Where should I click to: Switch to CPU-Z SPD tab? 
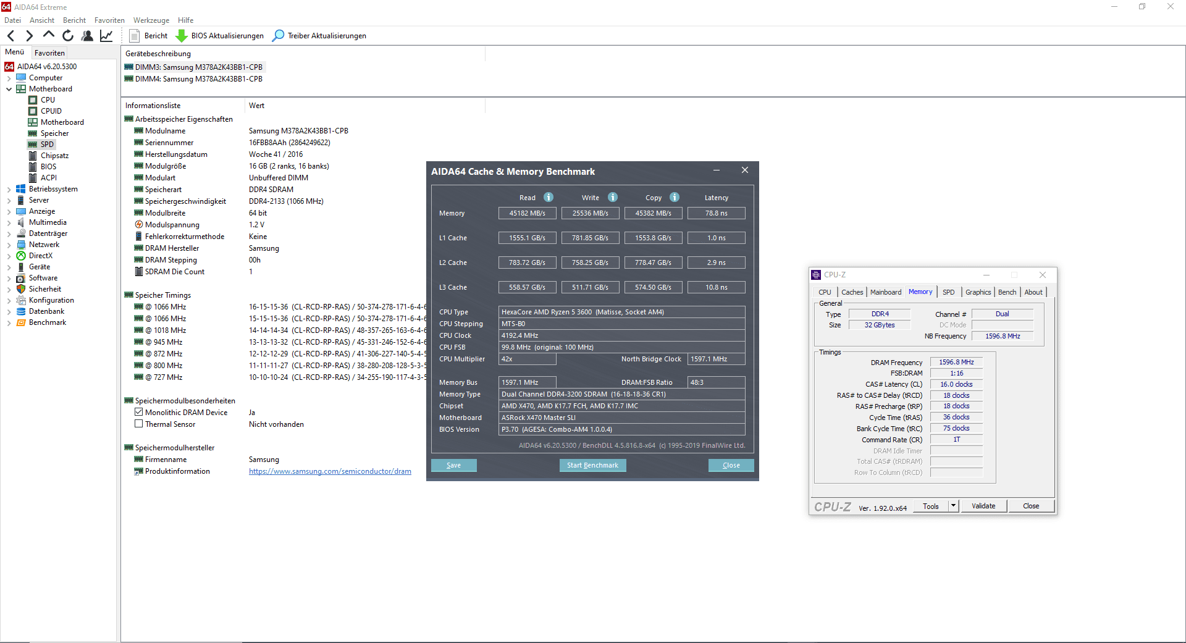[x=949, y=292]
